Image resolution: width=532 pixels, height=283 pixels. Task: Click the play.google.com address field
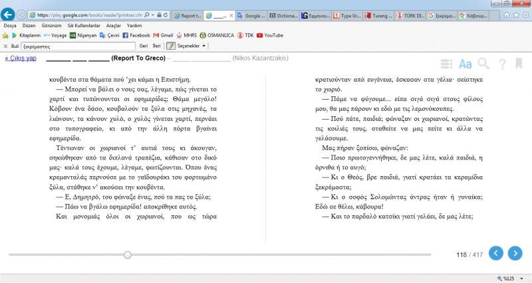click(89, 15)
